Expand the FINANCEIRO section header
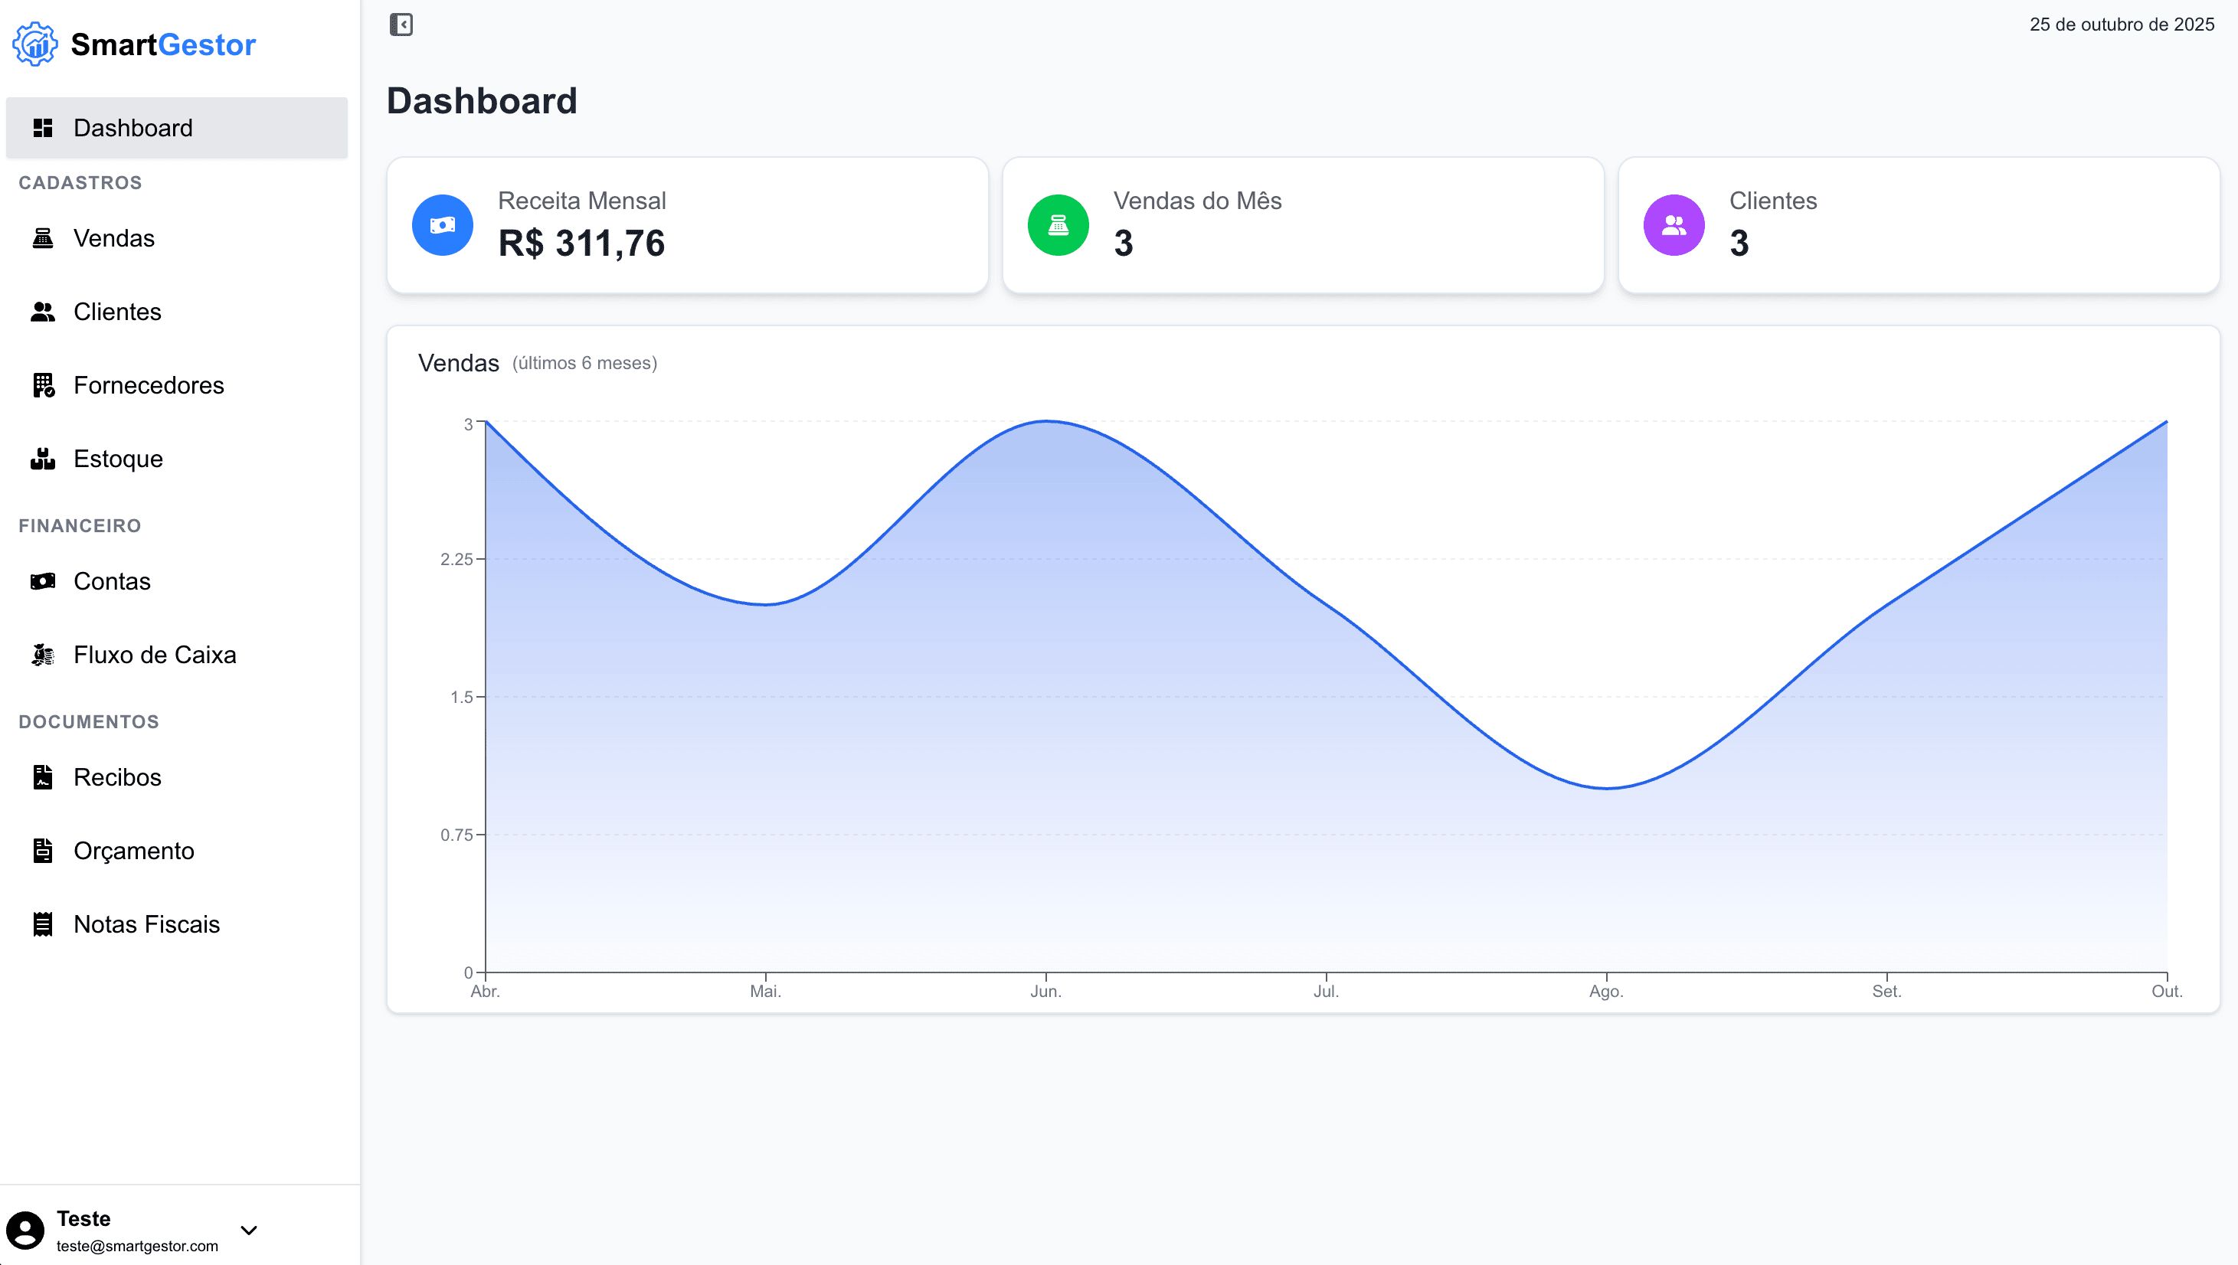 [79, 525]
